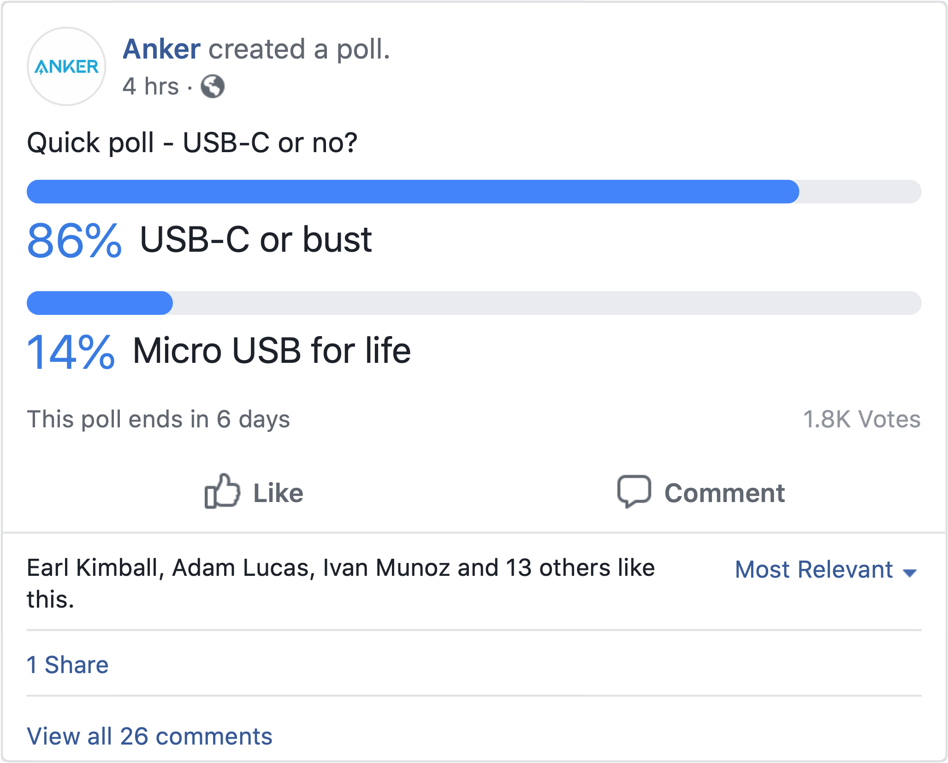Click the thumbs-up Like icon
The height and width of the screenshot is (763, 948).
click(x=222, y=491)
